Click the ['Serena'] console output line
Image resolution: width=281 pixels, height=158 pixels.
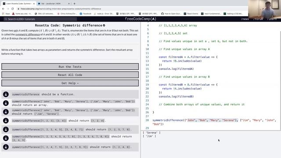tap(151, 133)
